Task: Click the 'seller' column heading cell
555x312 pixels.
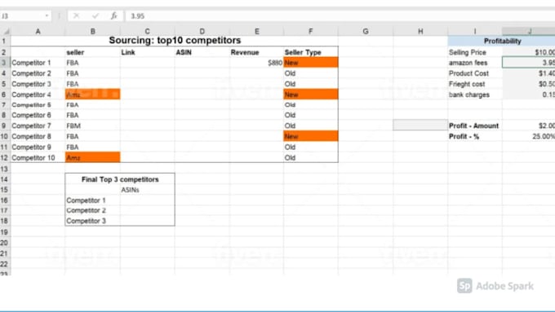Action: point(93,52)
